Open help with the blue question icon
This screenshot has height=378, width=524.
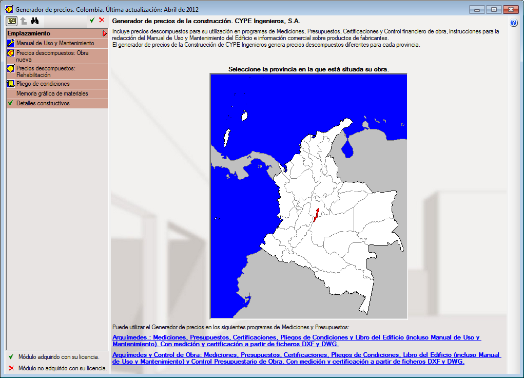[514, 23]
